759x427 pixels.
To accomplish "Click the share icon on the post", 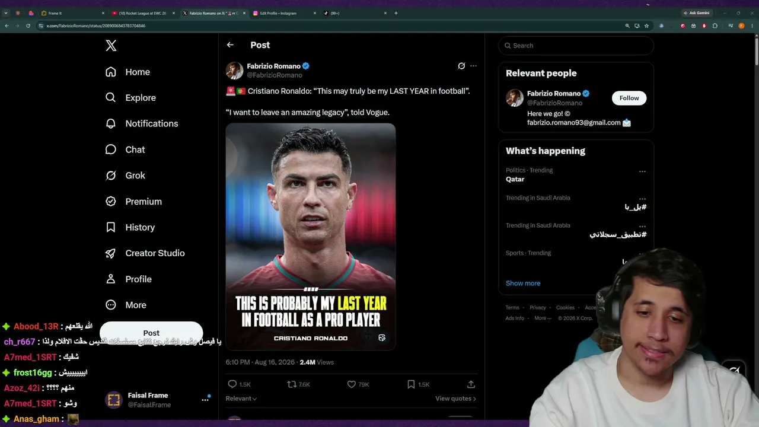I will coord(471,384).
